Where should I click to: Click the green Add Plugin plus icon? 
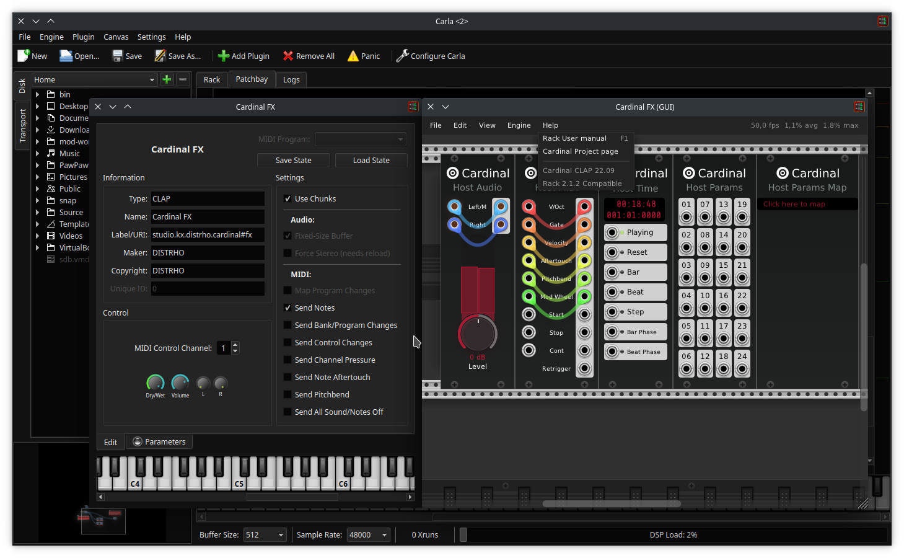(x=224, y=56)
